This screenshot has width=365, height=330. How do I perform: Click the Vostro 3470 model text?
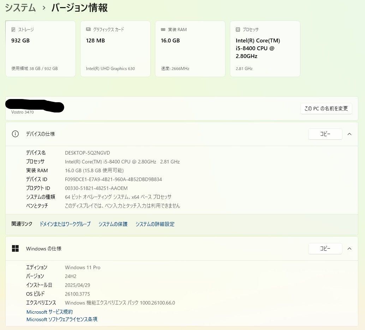click(22, 112)
